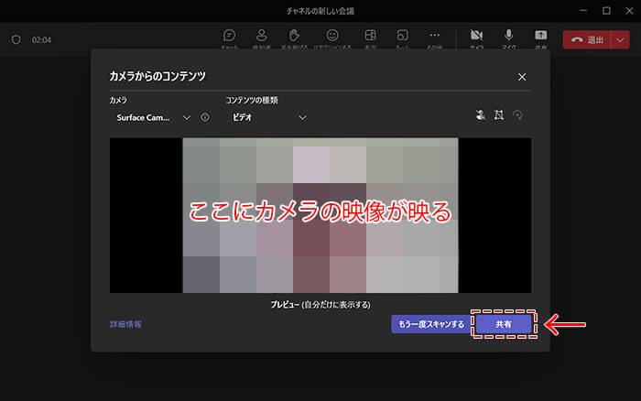Screen dimensions: 641x401
Task: Turn on the camera in toolbar
Action: [476, 37]
